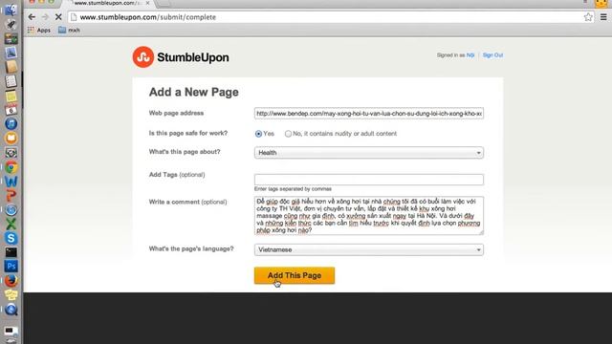Open iTunes in the dock
This screenshot has width=612, height=344.
[11, 124]
